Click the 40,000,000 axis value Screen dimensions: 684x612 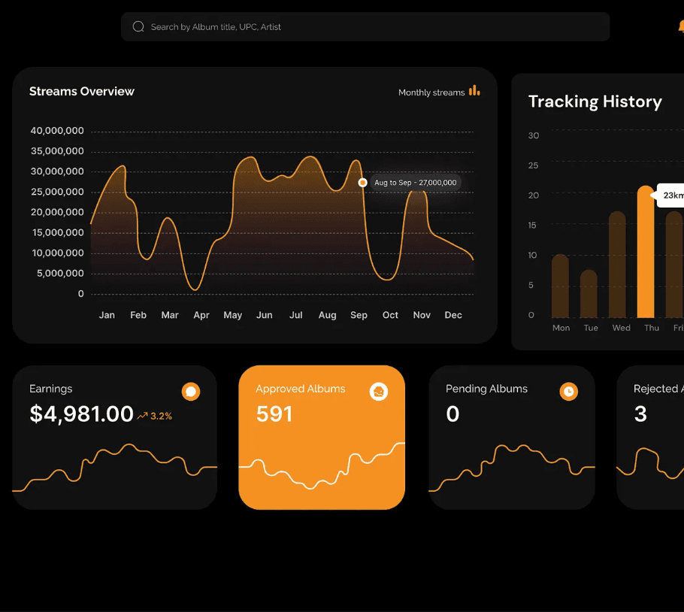click(57, 130)
